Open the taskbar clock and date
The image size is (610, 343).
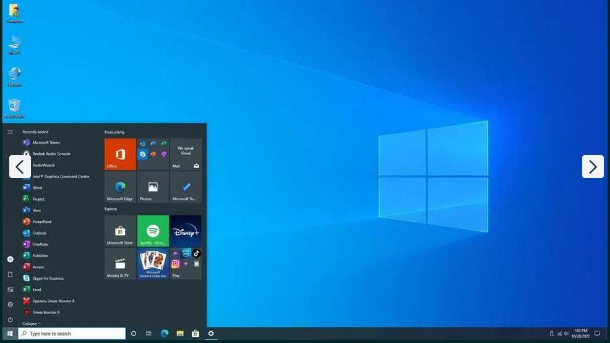click(x=580, y=333)
